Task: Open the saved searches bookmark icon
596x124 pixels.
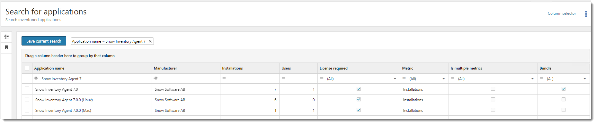Action: pyautogui.click(x=6, y=47)
